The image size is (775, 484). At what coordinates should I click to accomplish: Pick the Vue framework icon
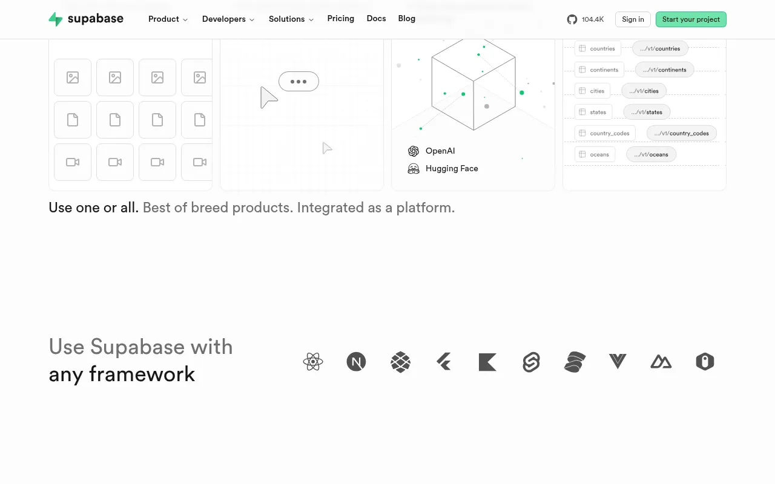(618, 362)
